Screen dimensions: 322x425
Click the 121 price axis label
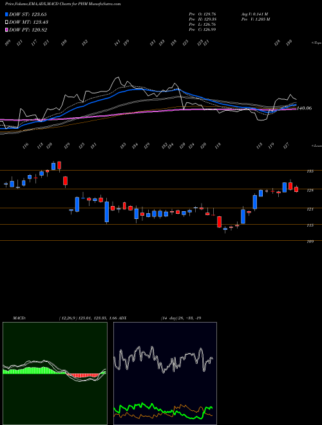pos(310,209)
